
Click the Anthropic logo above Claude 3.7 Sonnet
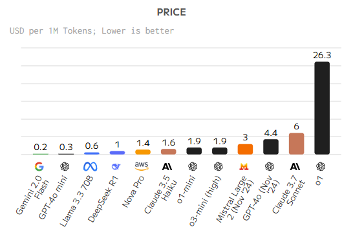tap(295, 167)
